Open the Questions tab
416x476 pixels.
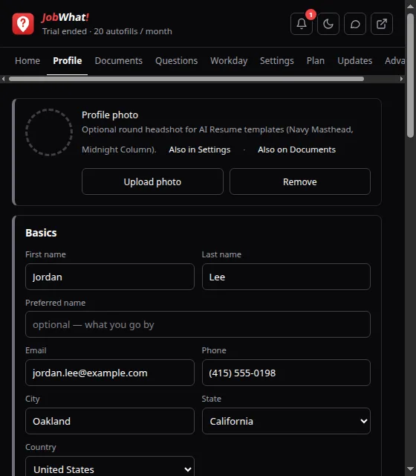[x=177, y=61]
